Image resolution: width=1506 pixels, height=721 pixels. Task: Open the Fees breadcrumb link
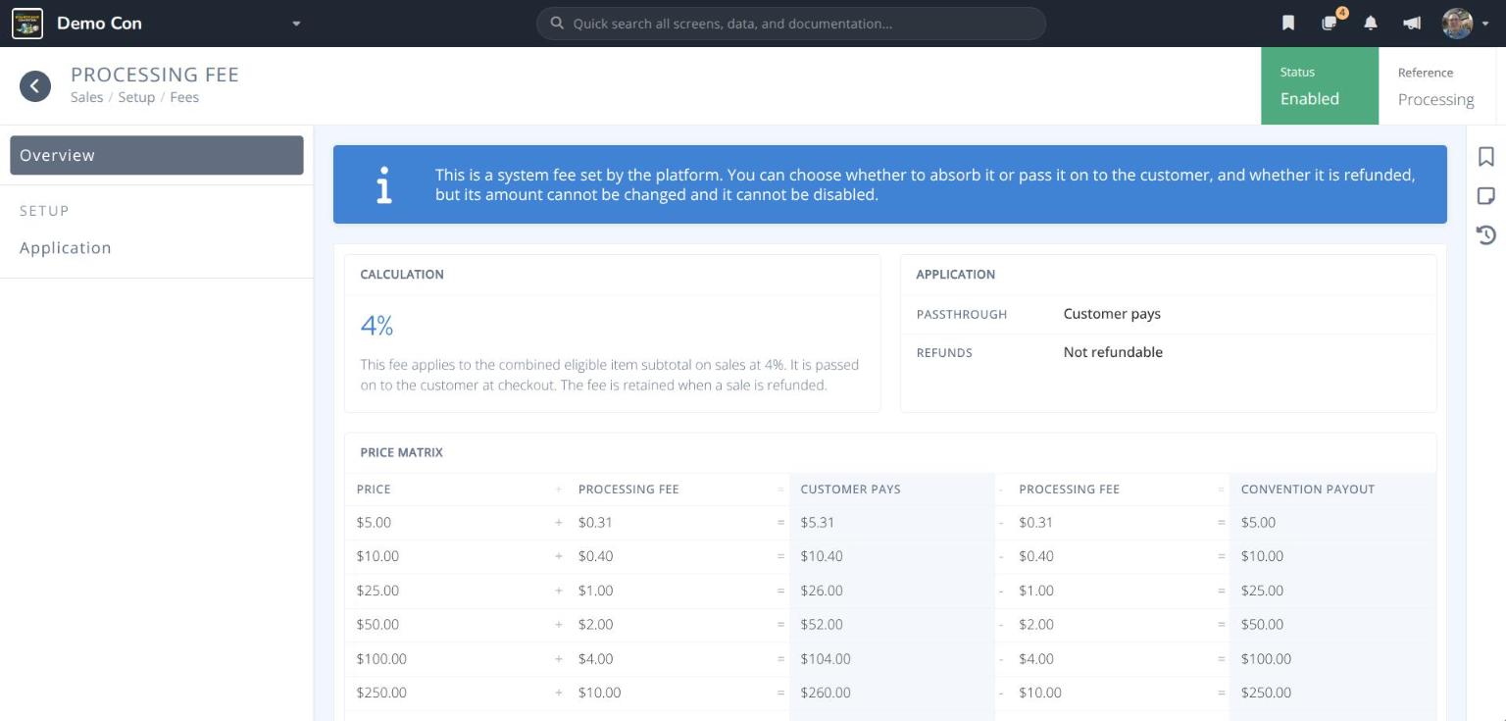184,97
